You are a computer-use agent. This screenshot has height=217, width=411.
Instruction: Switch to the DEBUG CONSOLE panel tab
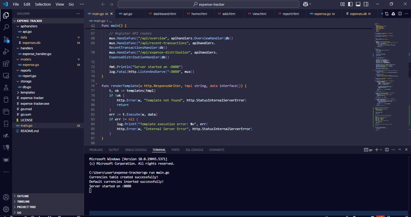(136, 150)
